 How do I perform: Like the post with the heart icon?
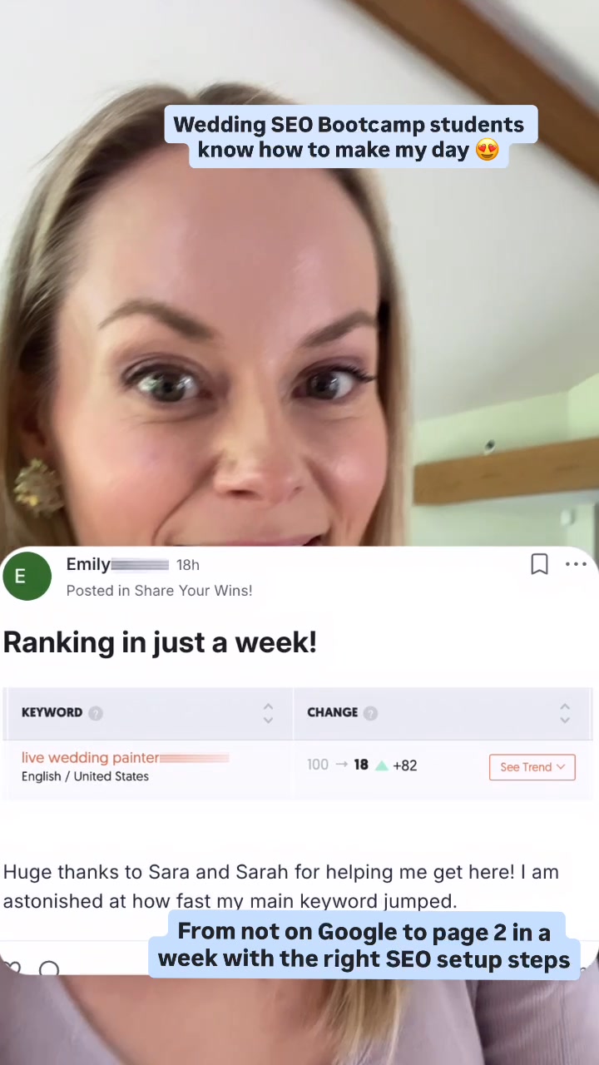click(x=12, y=968)
